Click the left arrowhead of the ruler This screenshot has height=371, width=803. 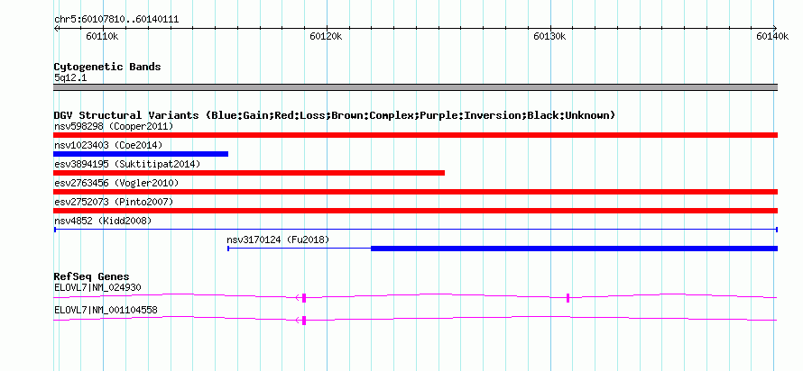(x=56, y=28)
